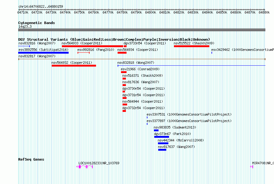The width and height of the screenshot is (274, 184).
Task: Click the 64750k ruler tick label
Action: tap(79, 12)
